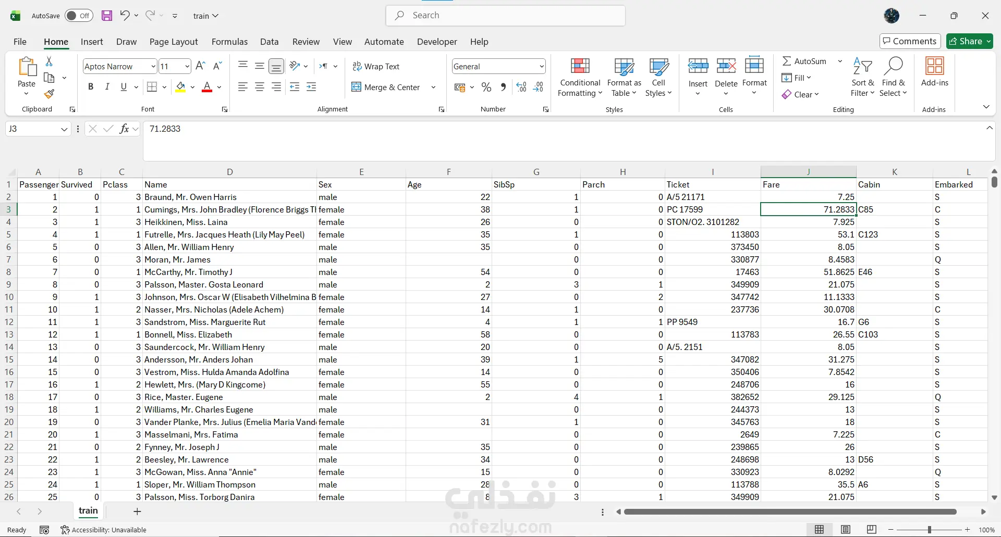Viewport: 1001px width, 537px height.
Task: Click the Percent Style icon
Action: [486, 88]
